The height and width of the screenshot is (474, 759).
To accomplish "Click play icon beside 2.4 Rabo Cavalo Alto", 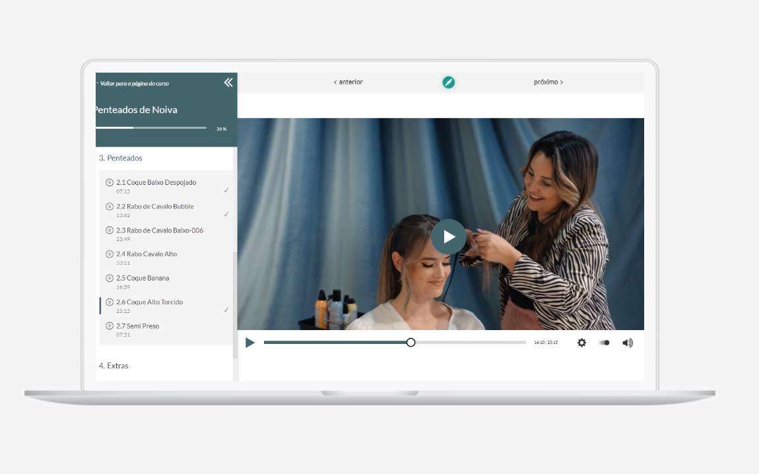I will coord(110,254).
